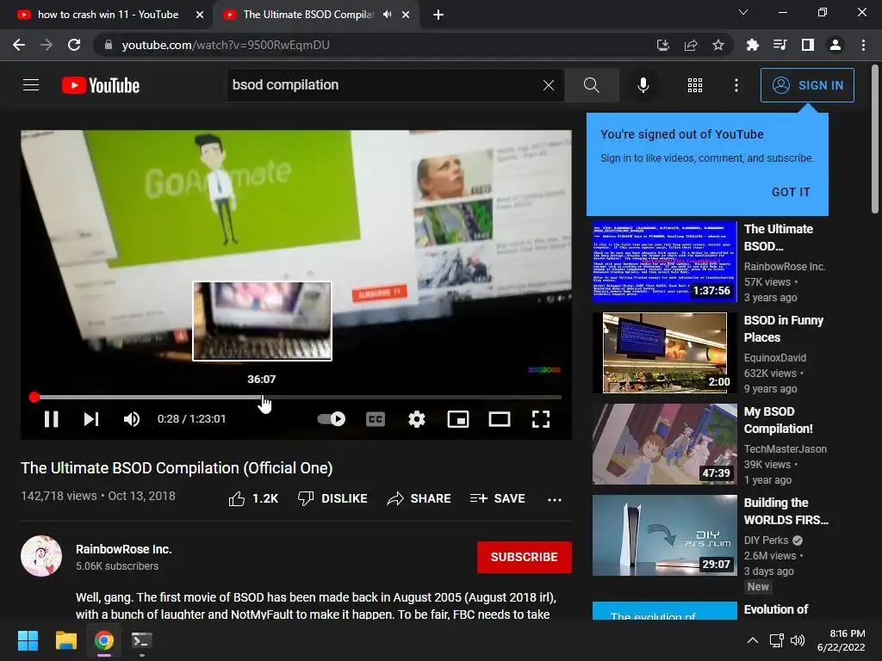Share this page from the address bar
The height and width of the screenshot is (661, 882).
[x=690, y=45]
